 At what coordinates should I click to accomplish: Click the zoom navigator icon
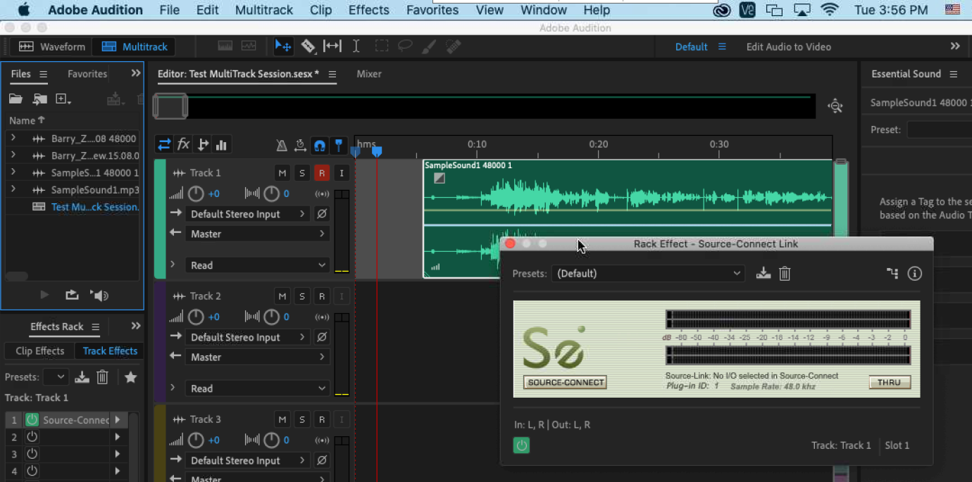pyautogui.click(x=835, y=106)
